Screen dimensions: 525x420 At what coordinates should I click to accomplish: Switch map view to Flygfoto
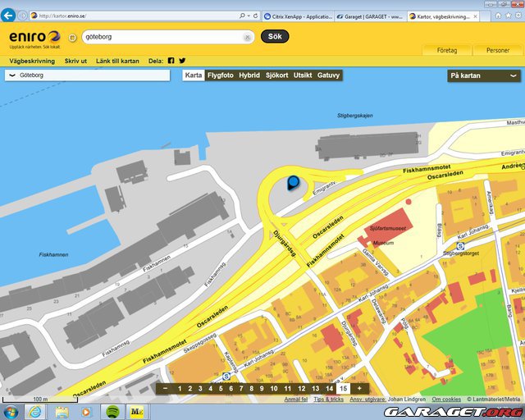coord(220,75)
